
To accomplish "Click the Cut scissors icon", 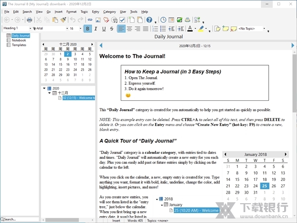I will pos(39,20).
